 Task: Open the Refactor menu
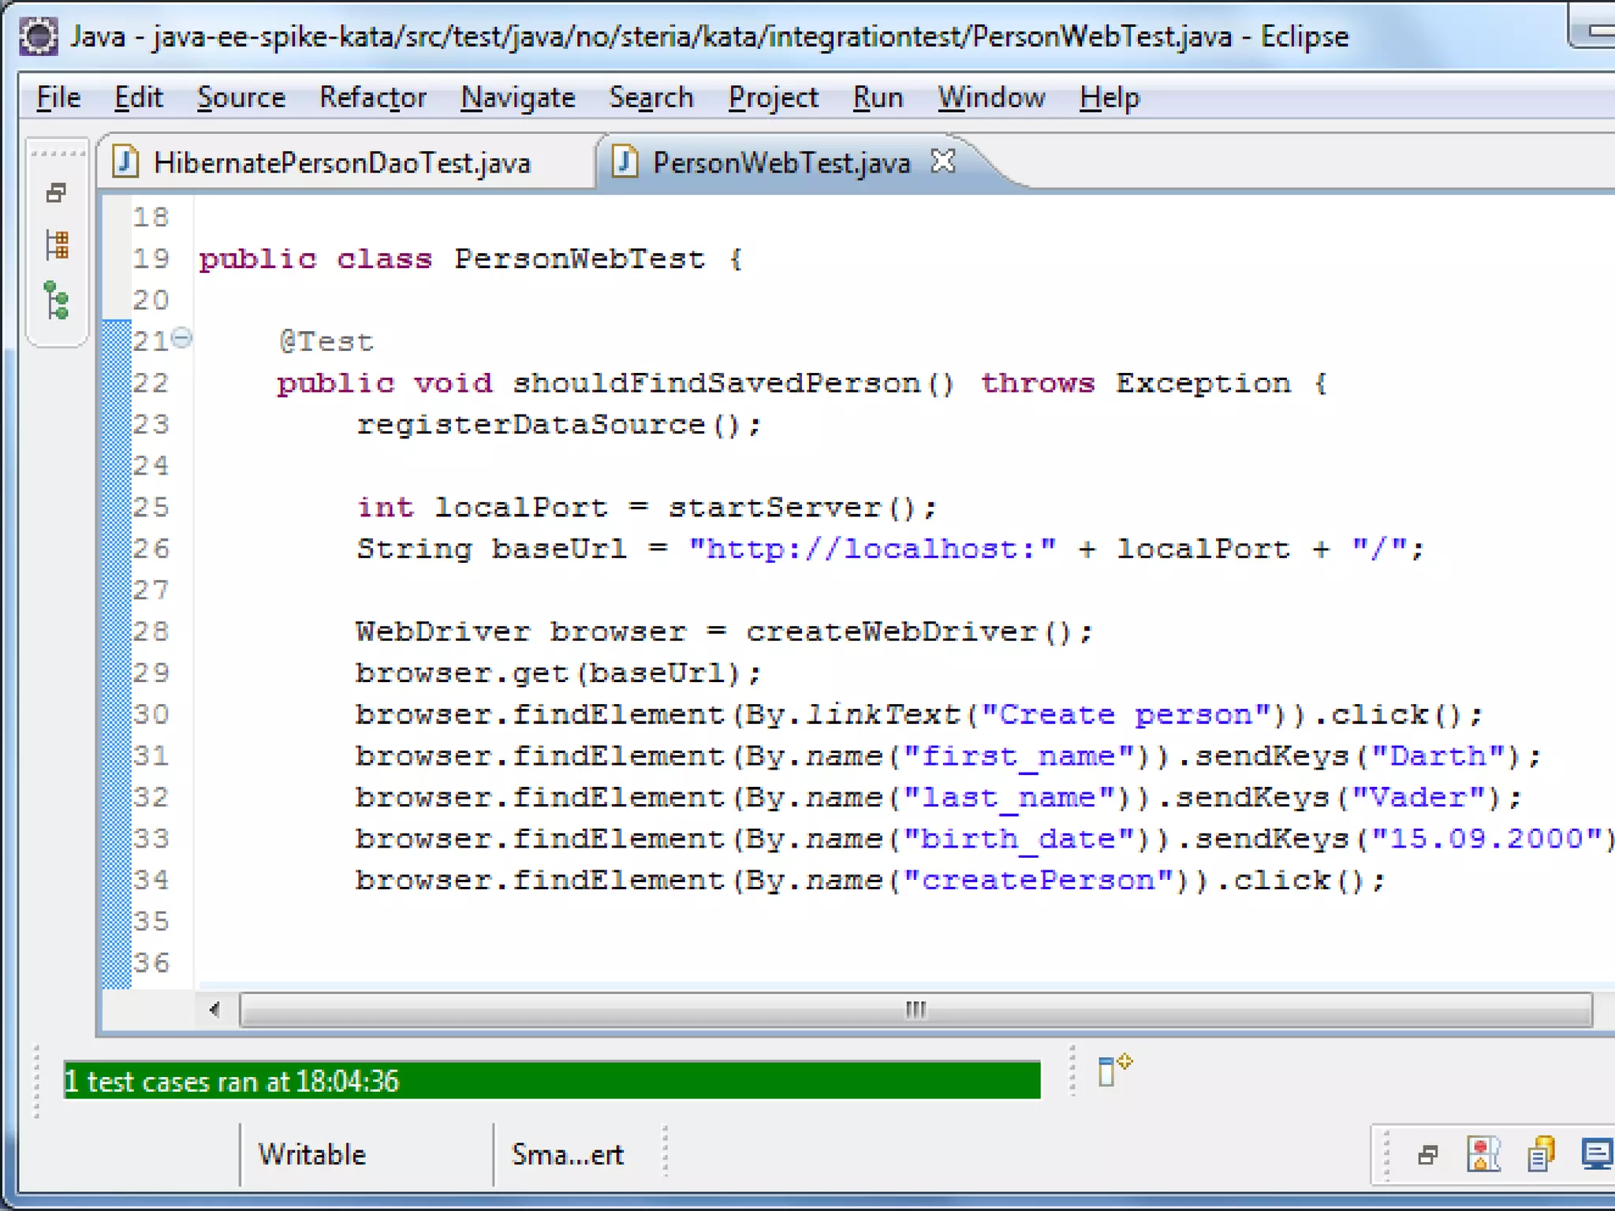coord(372,98)
